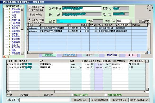Click the 超声雾化器 sales record cell
155x103 pixels.
[x=55, y=68]
